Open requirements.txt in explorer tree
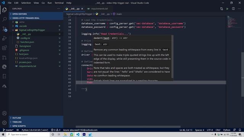Image resolution: width=244 pixels, height=137 pixels. (x=36, y=66)
